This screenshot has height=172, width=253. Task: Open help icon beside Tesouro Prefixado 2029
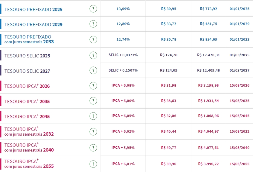(x=93, y=24)
